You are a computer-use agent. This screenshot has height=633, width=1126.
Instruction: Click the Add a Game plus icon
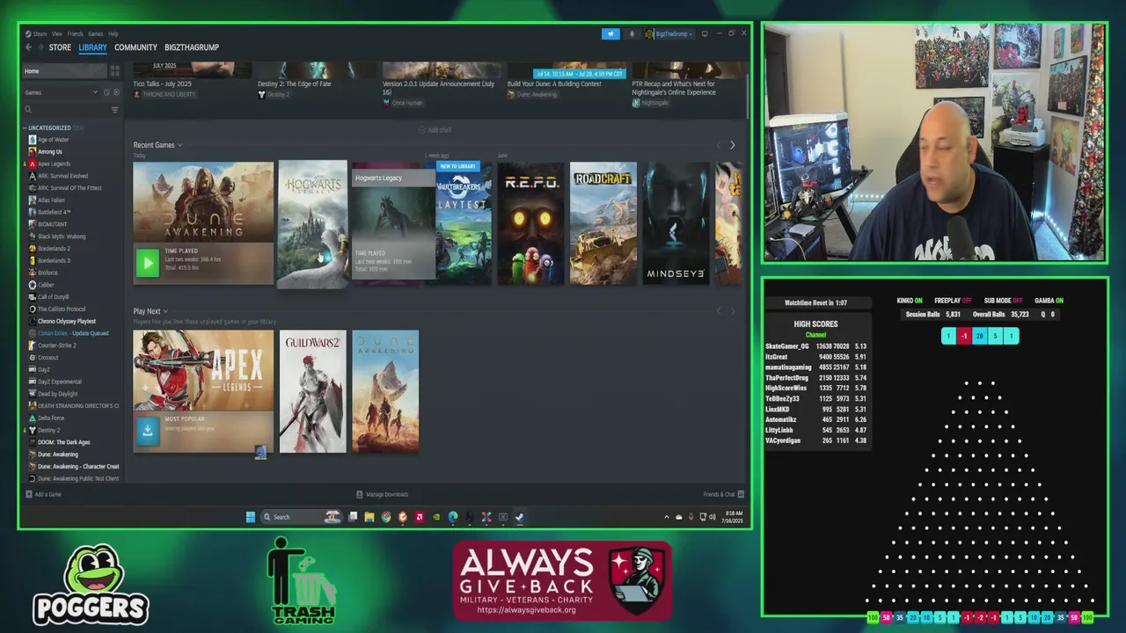[29, 494]
